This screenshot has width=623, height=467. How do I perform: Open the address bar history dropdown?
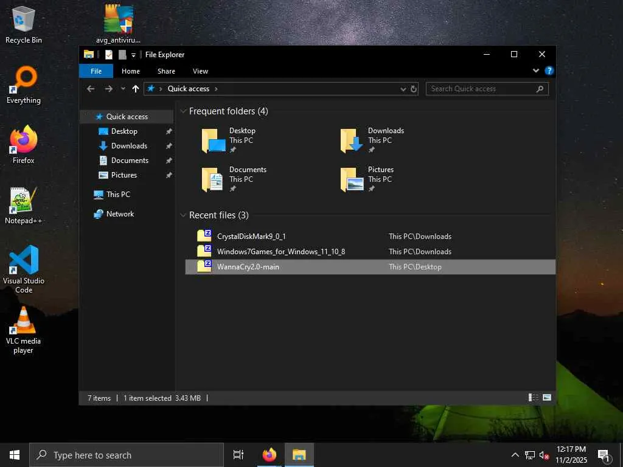[403, 89]
